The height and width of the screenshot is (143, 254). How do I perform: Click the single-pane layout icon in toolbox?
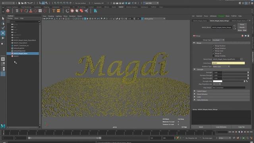coord(3,59)
